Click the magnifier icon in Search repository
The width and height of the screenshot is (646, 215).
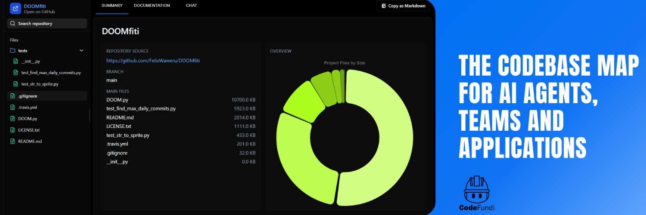pos(13,24)
